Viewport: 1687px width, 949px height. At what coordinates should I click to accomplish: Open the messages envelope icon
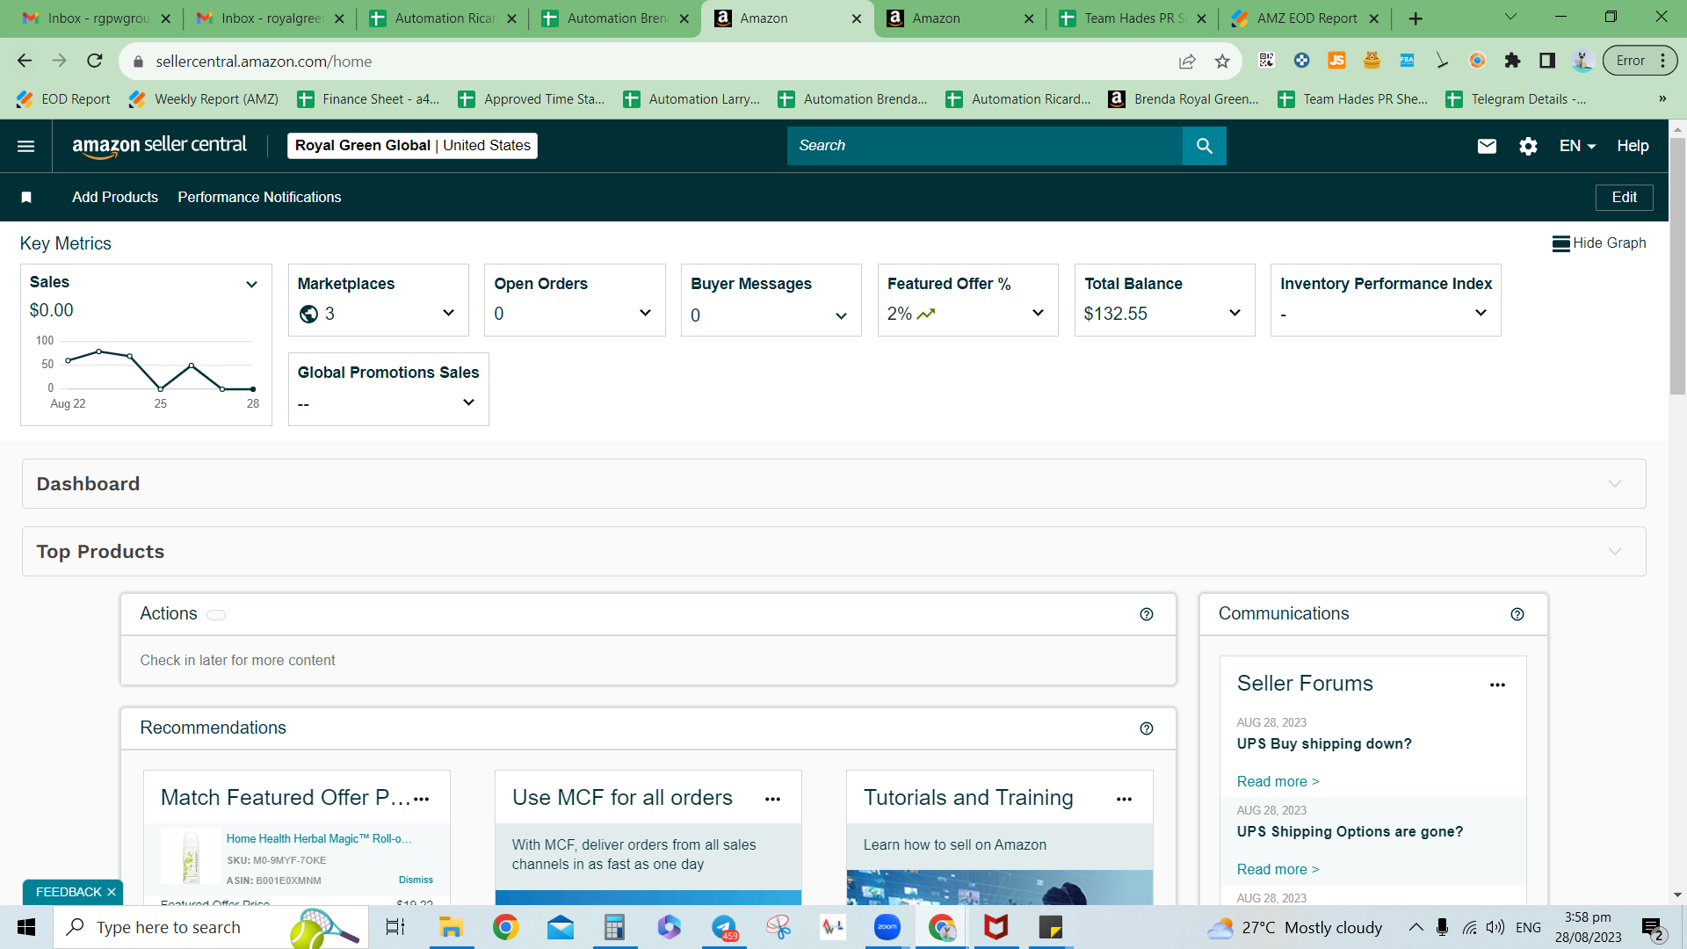point(1487,146)
